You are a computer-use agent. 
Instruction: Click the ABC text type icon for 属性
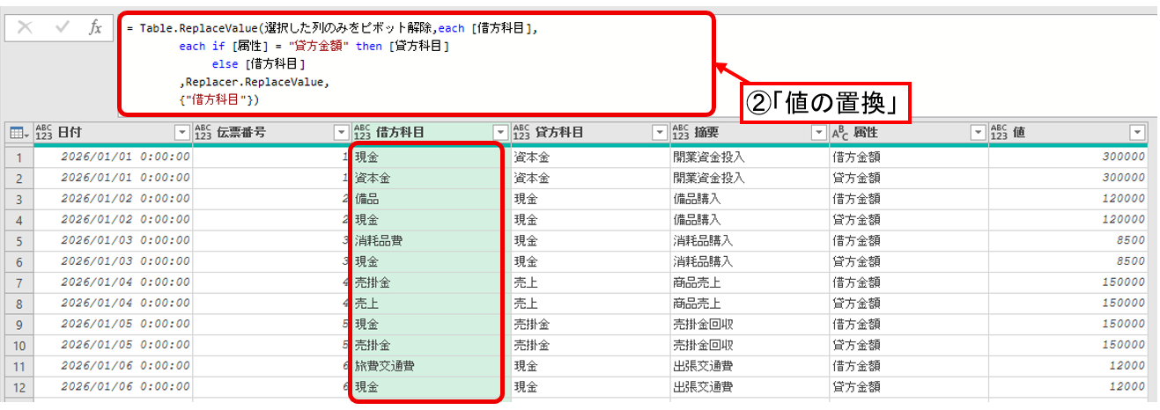click(840, 133)
